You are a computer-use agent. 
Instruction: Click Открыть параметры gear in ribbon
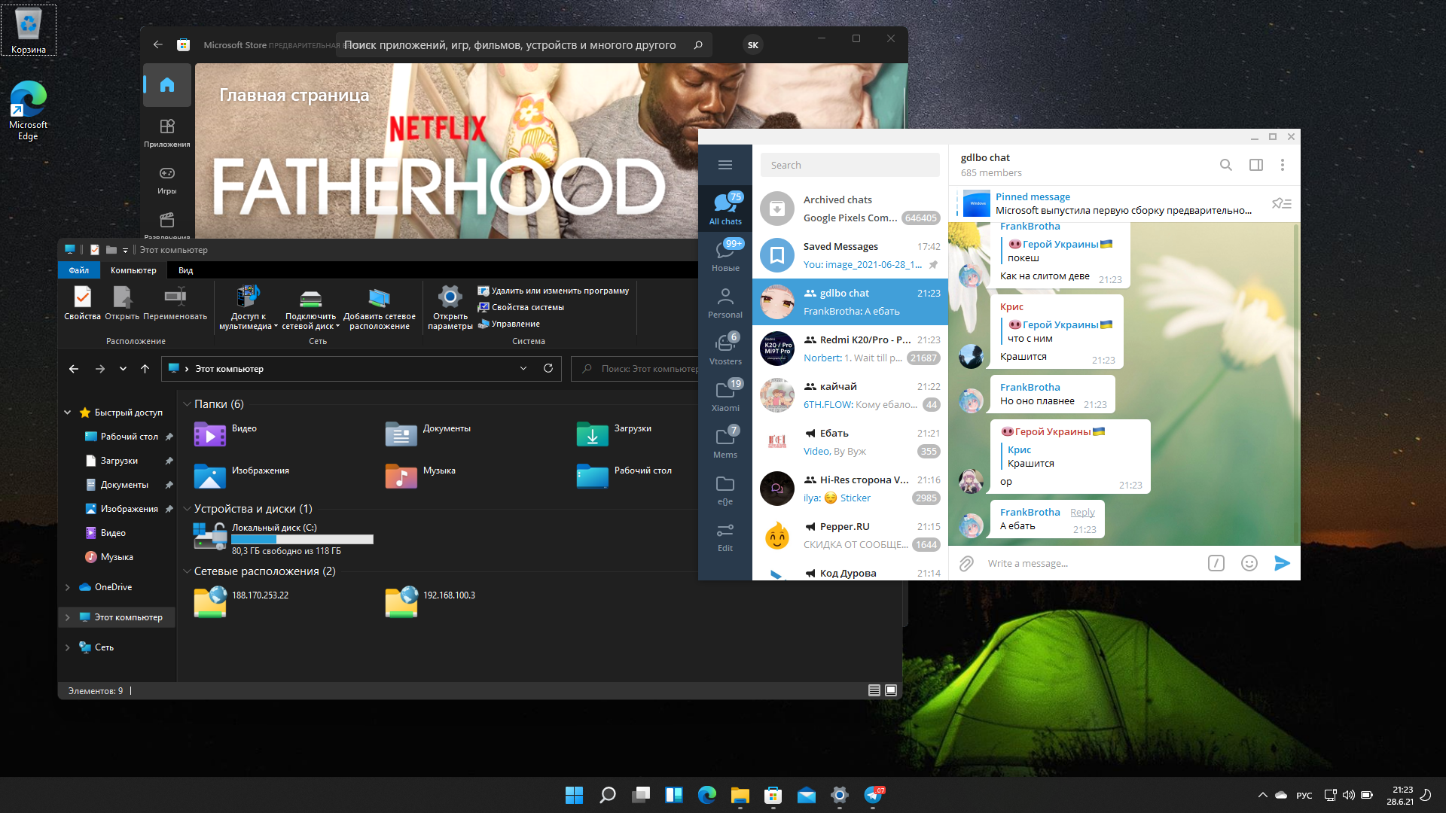point(450,307)
